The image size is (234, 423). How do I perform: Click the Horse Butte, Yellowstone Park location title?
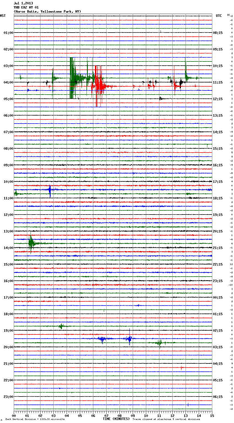(47, 12)
